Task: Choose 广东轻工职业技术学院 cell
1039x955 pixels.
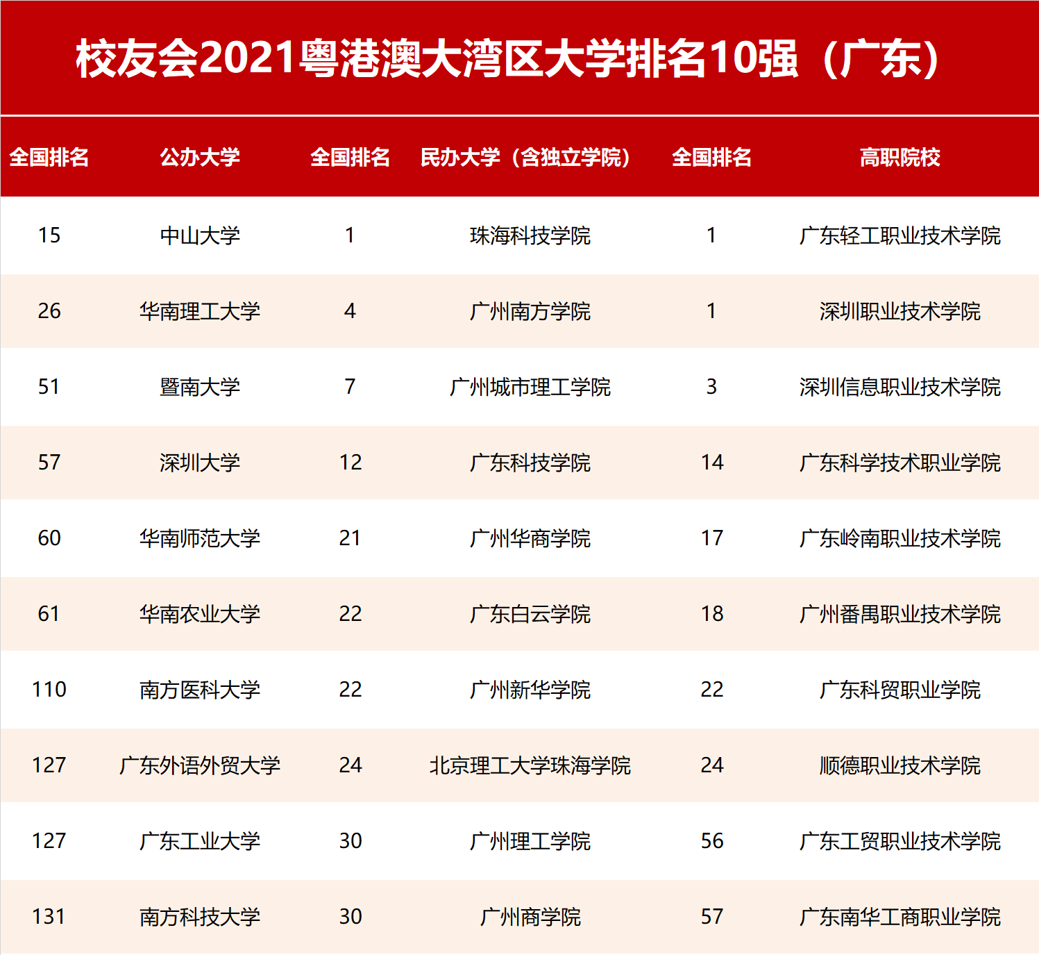Action: tap(899, 235)
